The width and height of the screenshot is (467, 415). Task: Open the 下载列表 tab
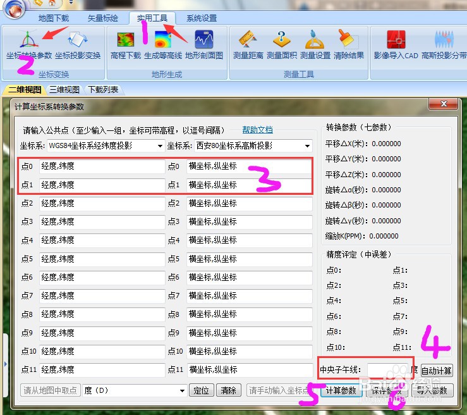pos(103,90)
